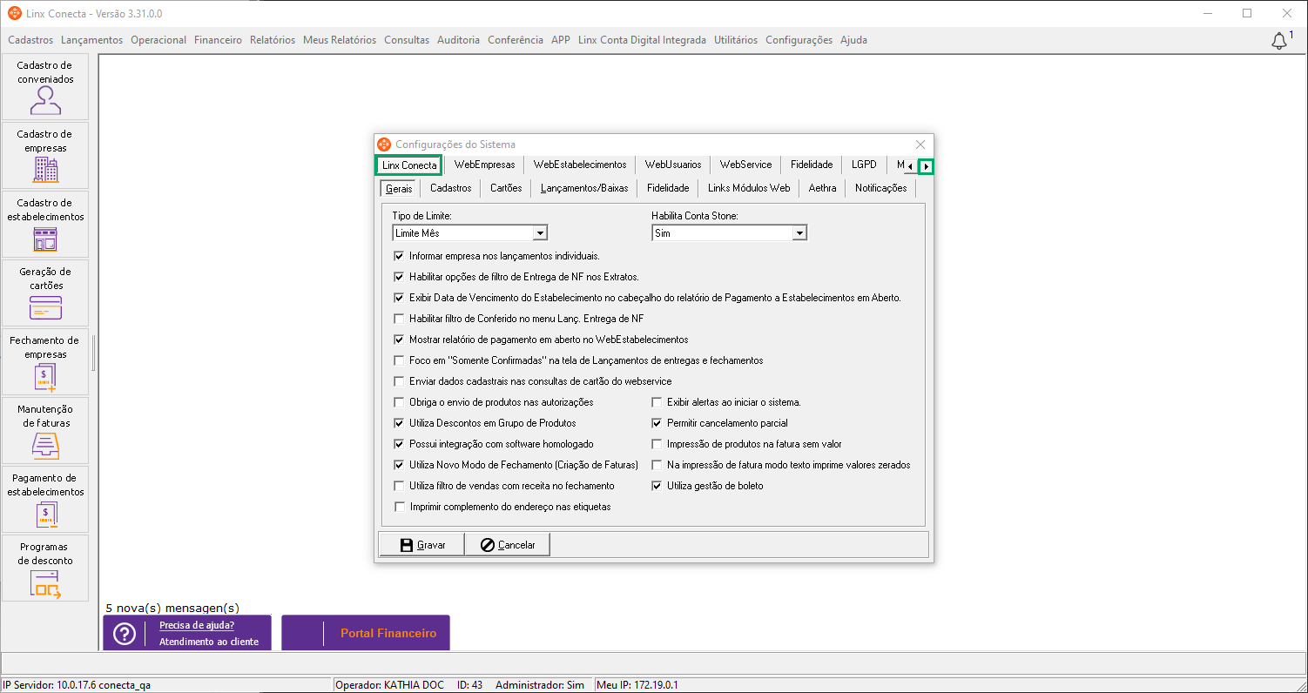Open the Configurações menu
The image size is (1308, 693).
(799, 40)
